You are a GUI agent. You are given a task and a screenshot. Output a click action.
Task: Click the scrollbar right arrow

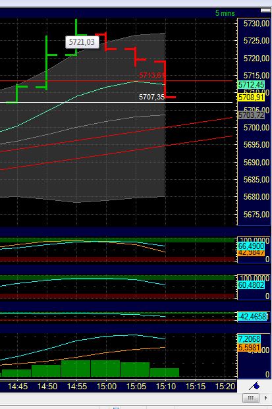265,398
